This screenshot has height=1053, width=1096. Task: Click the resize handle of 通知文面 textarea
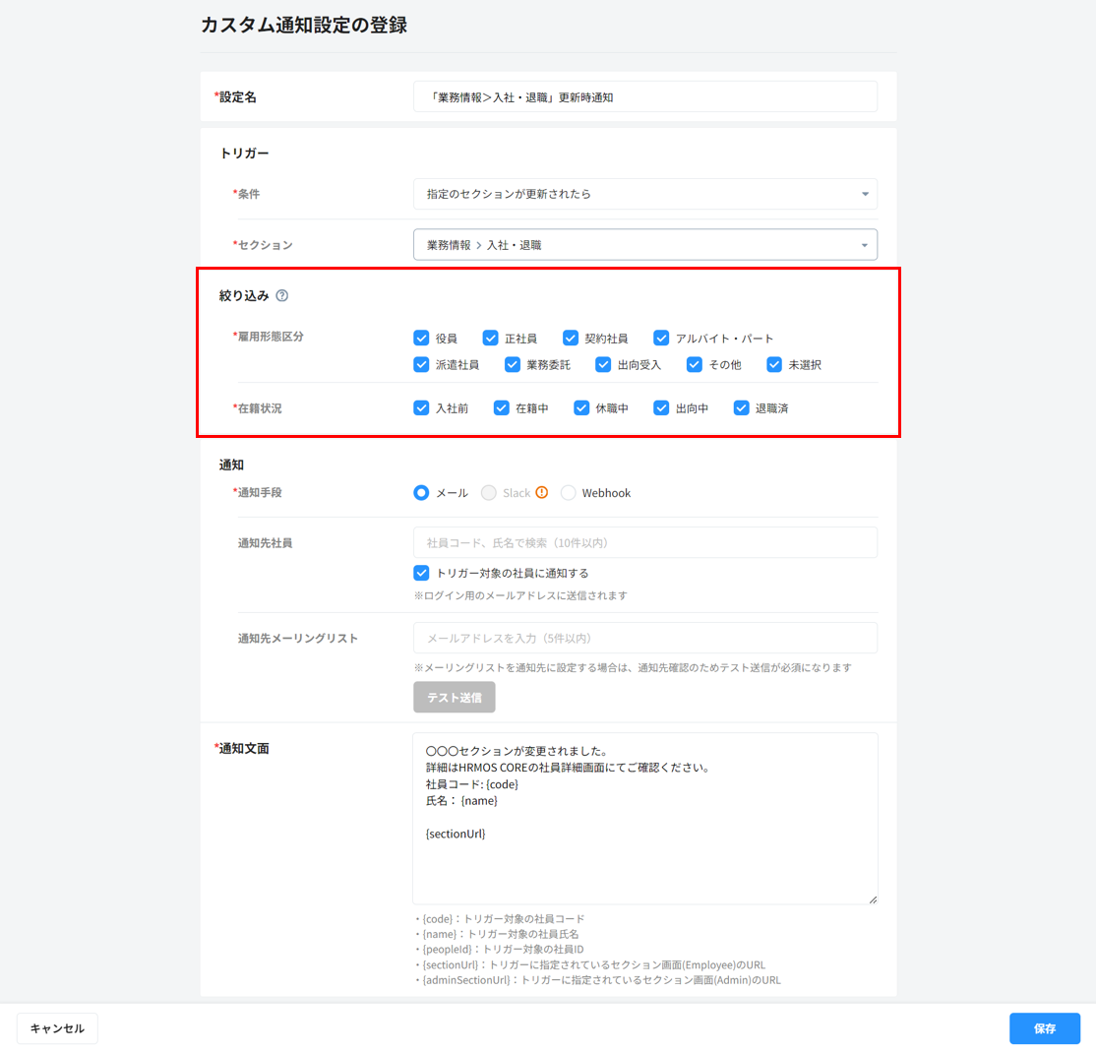(872, 898)
